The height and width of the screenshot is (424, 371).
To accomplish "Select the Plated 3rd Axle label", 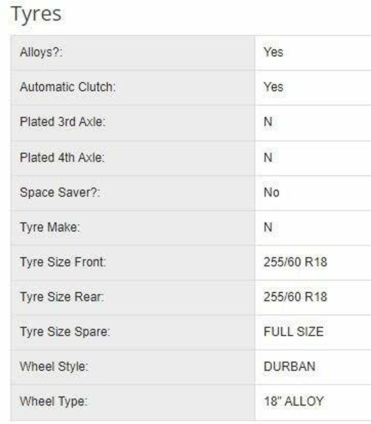I will [63, 122].
